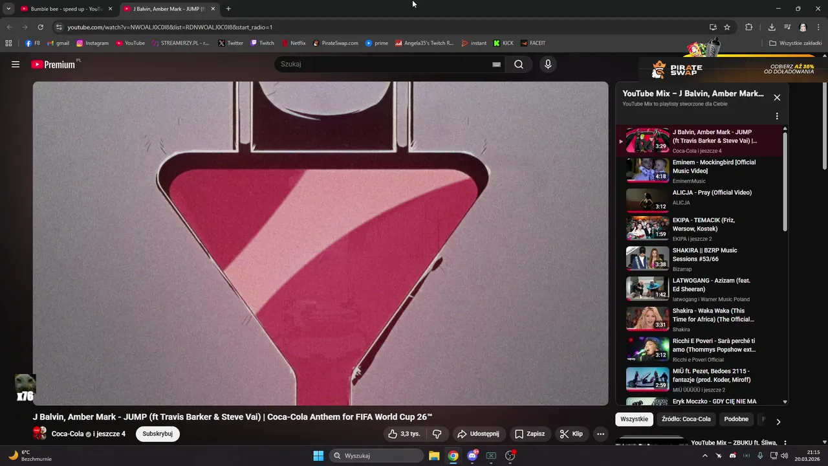The image size is (828, 466).
Task: Open the FACEIT bookmark
Action: coord(533,43)
